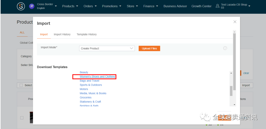Expand the Products menu
266x129 pixels.
(x=70, y=6)
